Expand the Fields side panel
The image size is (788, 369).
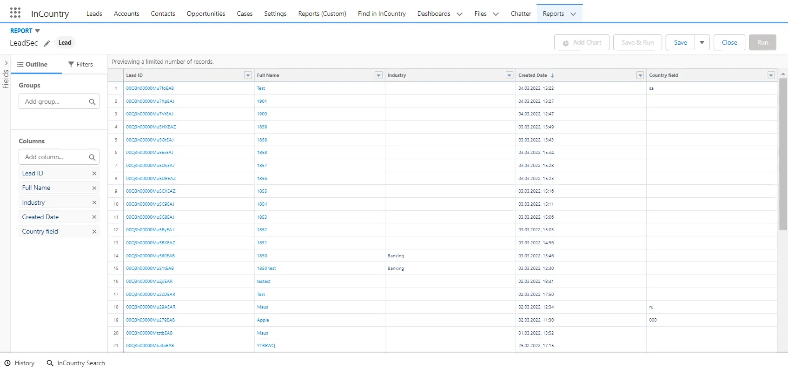(x=6, y=64)
